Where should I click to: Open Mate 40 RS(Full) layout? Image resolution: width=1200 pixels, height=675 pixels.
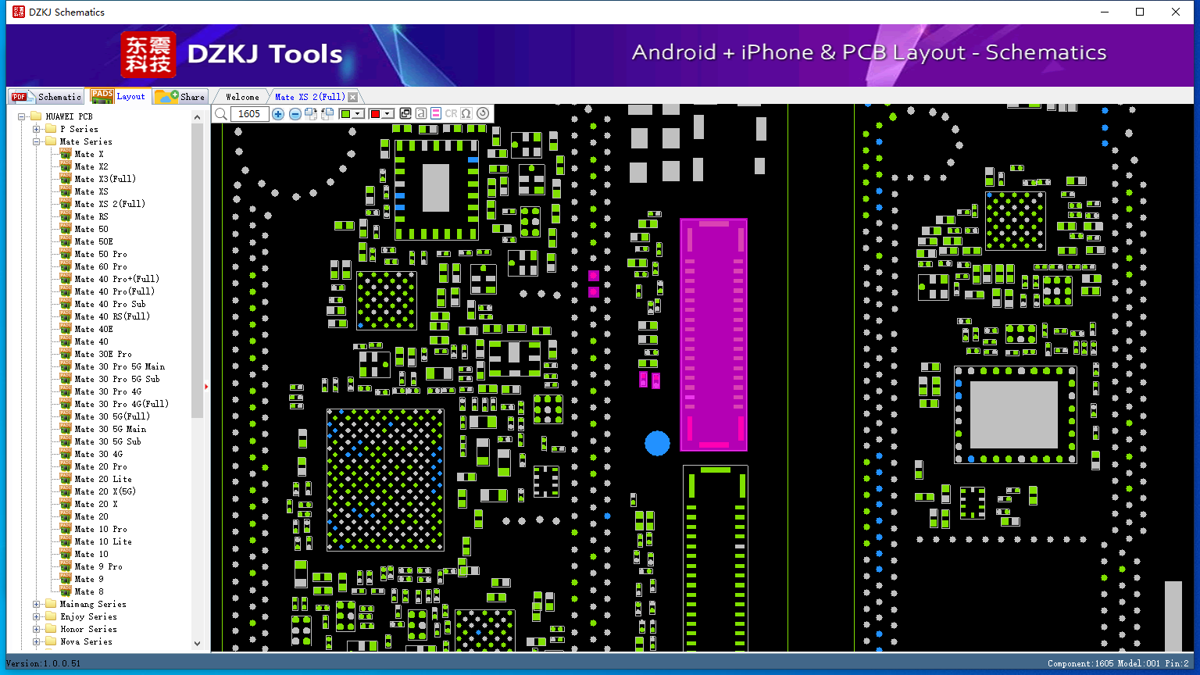click(x=112, y=316)
